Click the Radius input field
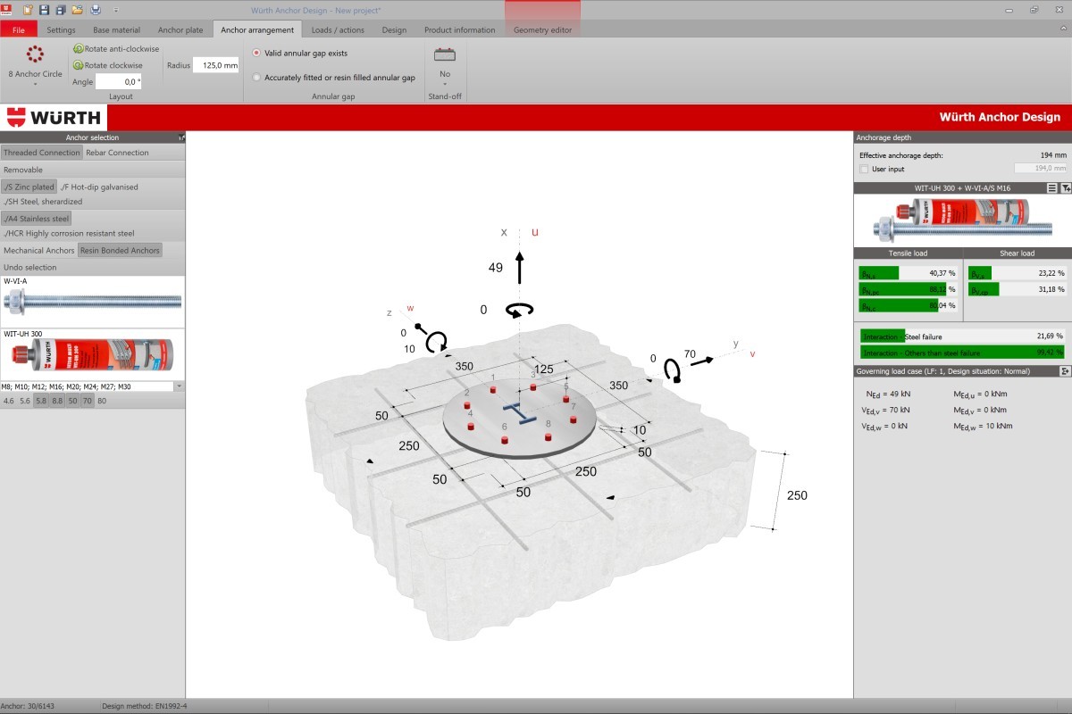The width and height of the screenshot is (1072, 714). click(215, 65)
